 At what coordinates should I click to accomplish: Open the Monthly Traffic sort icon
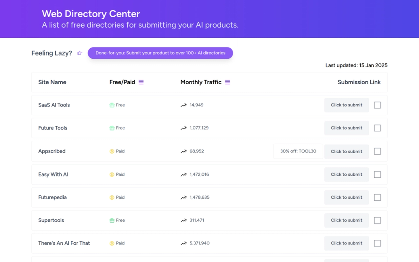tap(228, 82)
